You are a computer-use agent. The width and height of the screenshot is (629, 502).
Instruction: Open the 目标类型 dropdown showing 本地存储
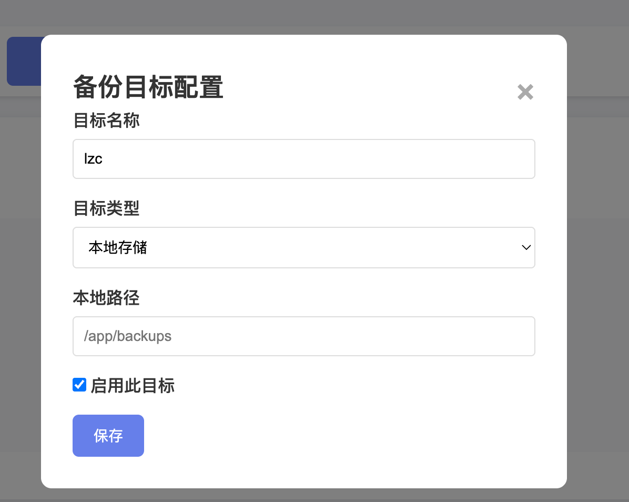pos(303,248)
